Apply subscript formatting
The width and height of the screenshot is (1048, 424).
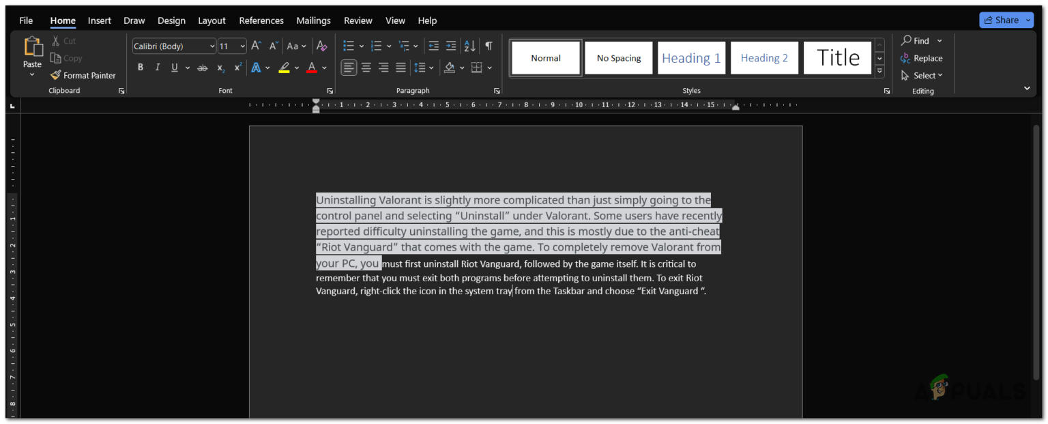220,67
